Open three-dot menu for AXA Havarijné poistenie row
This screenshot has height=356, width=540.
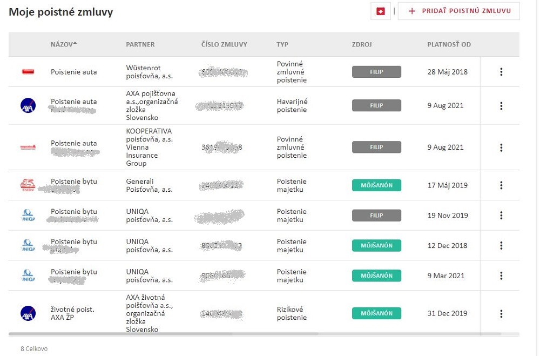point(501,106)
